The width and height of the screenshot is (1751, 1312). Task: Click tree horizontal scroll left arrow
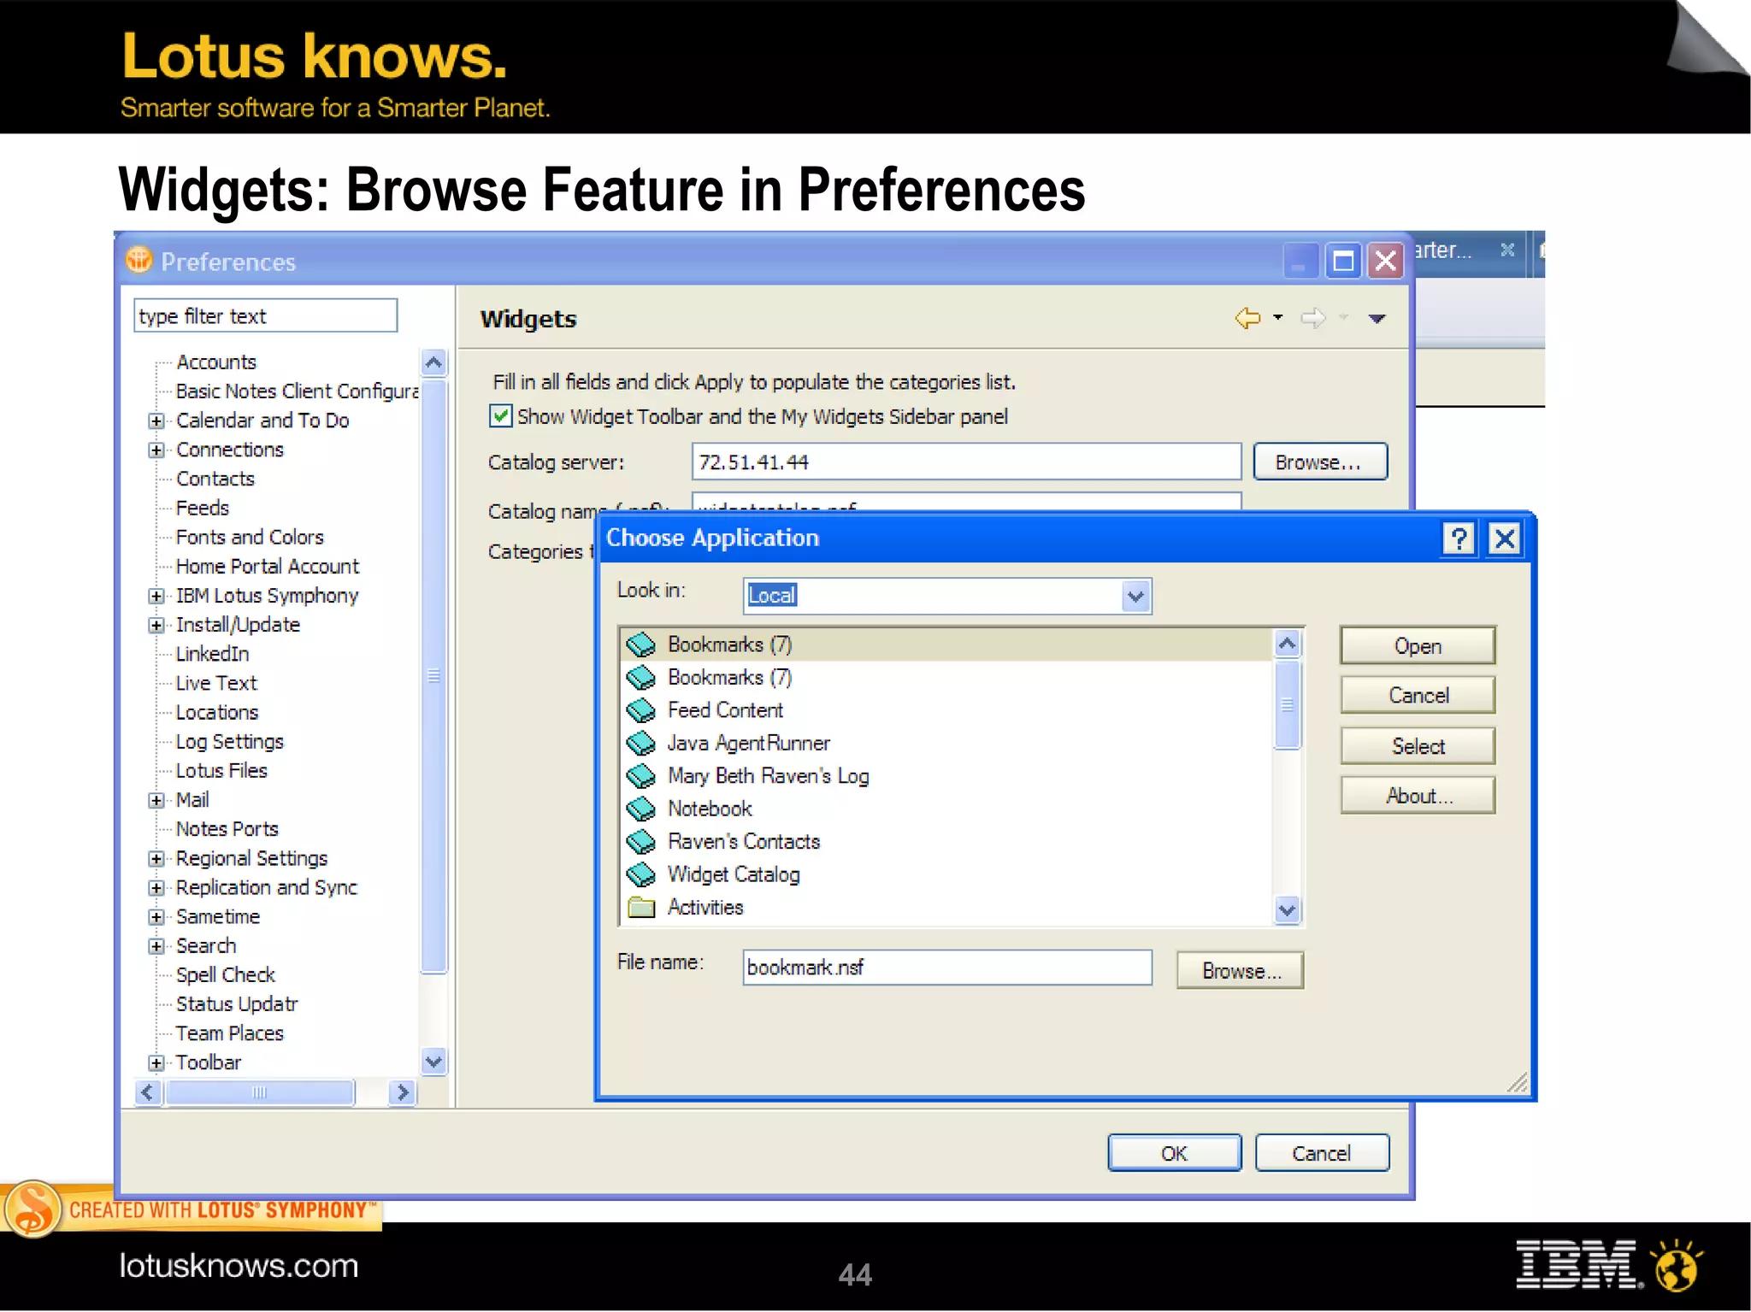click(148, 1092)
